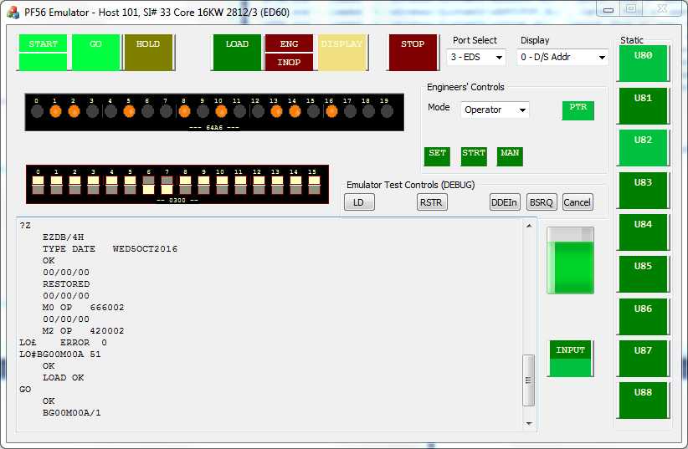Click the SET engineers' button
This screenshot has width=688, height=449.
pyautogui.click(x=437, y=156)
